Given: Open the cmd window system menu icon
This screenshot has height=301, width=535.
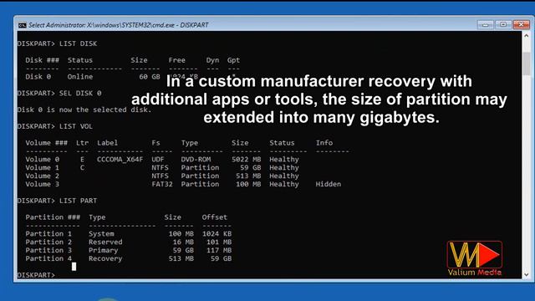Looking at the screenshot, I should pos(23,25).
